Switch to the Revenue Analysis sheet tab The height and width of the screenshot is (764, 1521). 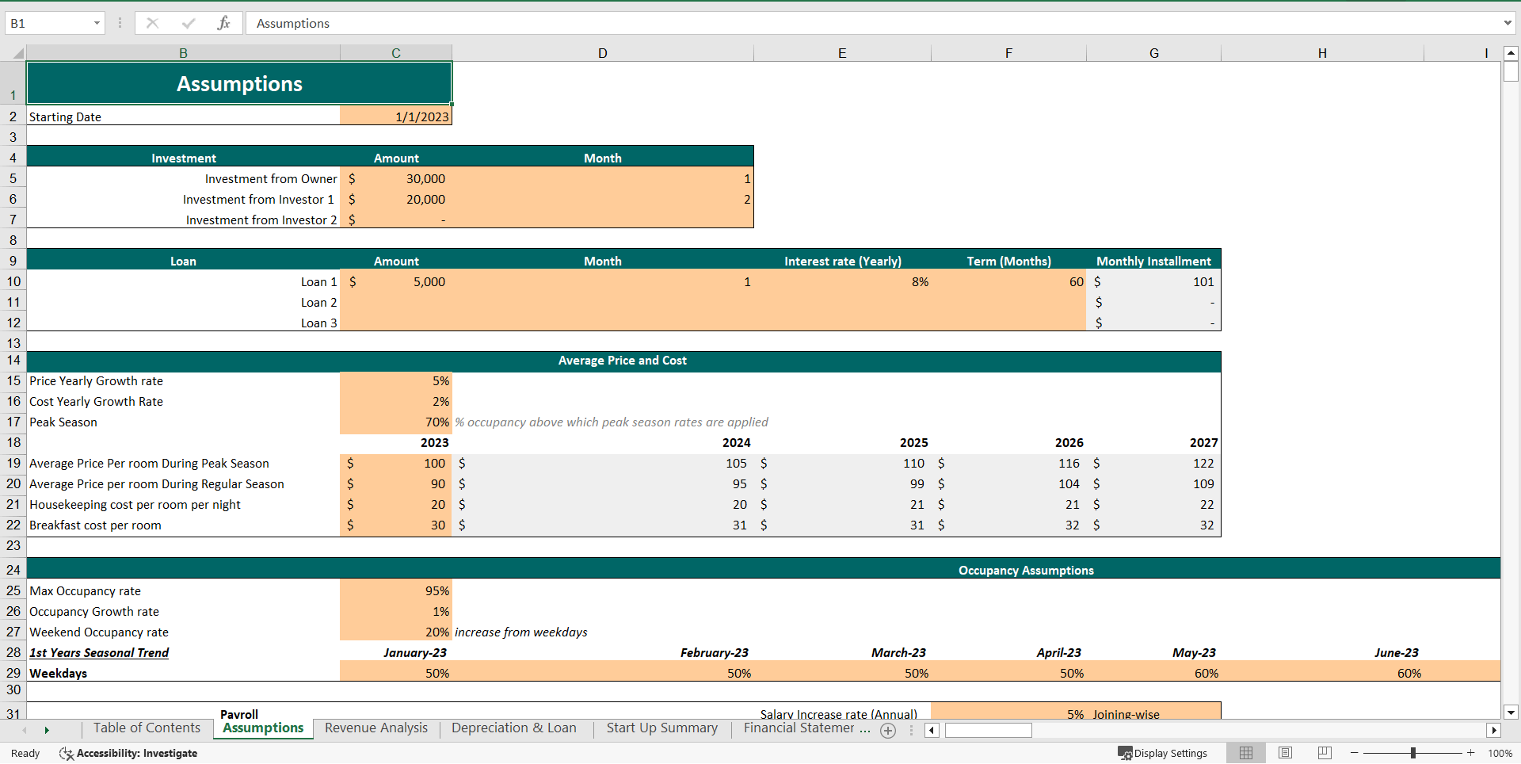[x=376, y=728]
